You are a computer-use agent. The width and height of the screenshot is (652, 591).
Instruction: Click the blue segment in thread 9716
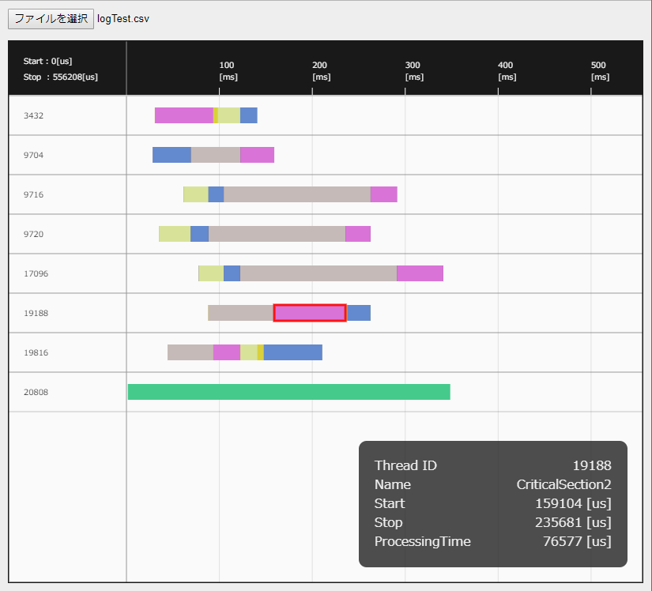[x=216, y=194]
